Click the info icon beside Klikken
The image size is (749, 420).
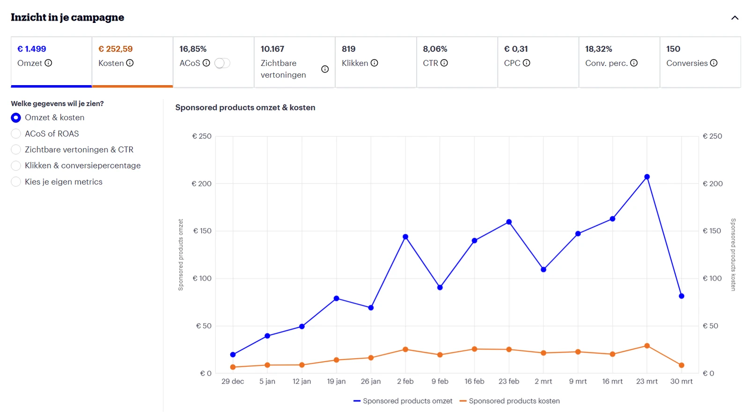click(374, 63)
